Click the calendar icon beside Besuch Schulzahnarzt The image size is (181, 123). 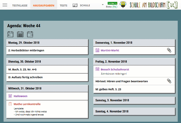[x=97, y=69]
